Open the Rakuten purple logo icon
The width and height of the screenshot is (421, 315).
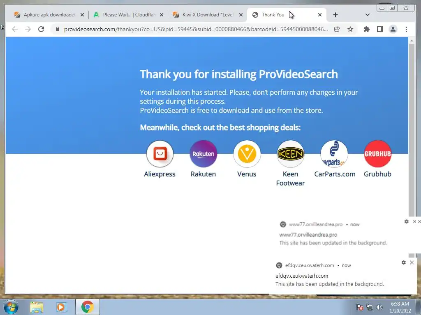(203, 154)
